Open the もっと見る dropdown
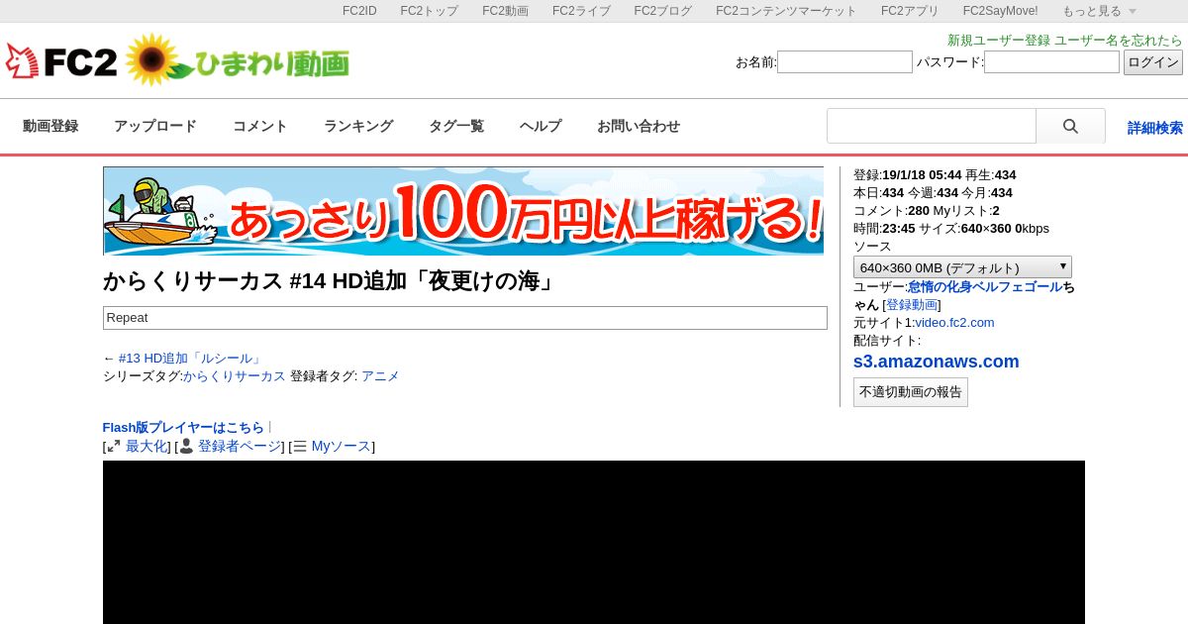 1099,11
